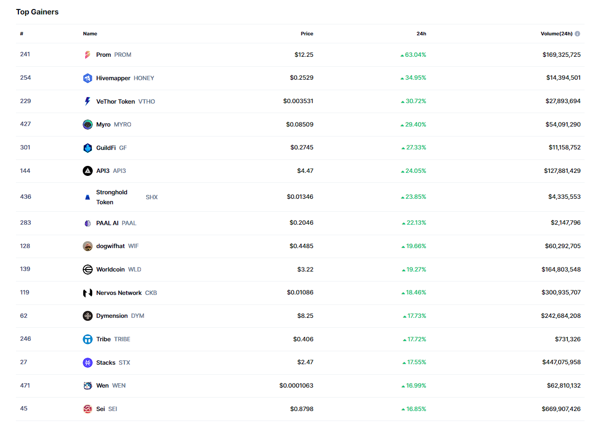Click the 63.04% gain for Prom
Viewport: 604px width, 422px height.
pyautogui.click(x=413, y=55)
